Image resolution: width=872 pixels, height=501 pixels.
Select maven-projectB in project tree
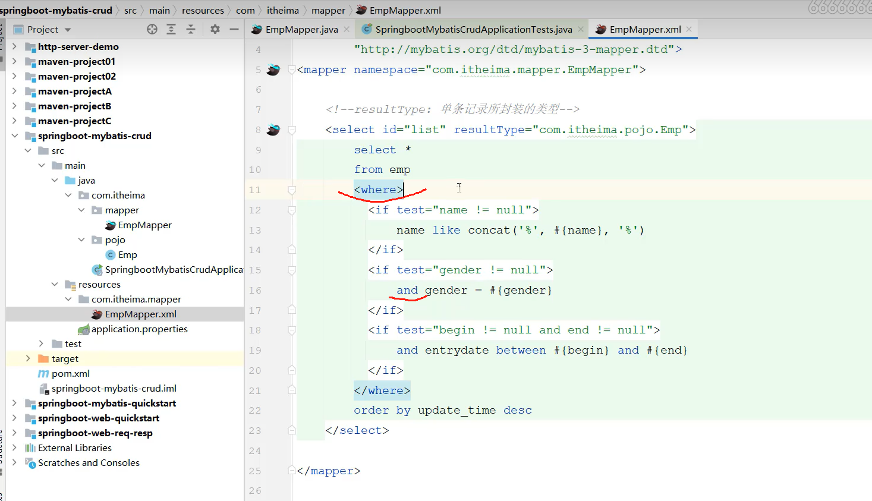(74, 106)
